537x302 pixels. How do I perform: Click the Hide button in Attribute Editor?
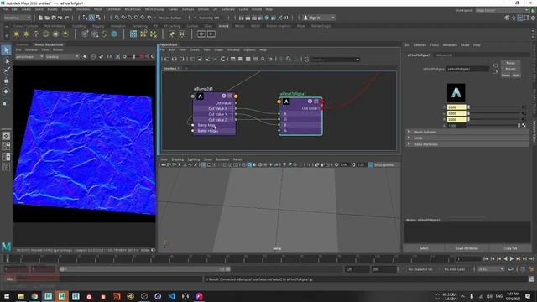[x=516, y=75]
